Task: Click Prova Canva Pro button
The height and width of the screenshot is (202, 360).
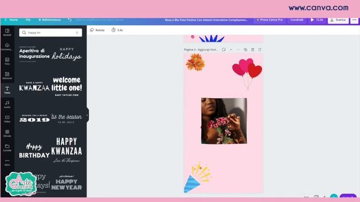Action: tap(269, 20)
